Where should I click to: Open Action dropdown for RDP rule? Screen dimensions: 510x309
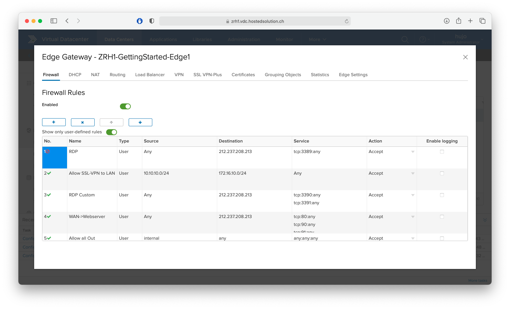pos(413,152)
